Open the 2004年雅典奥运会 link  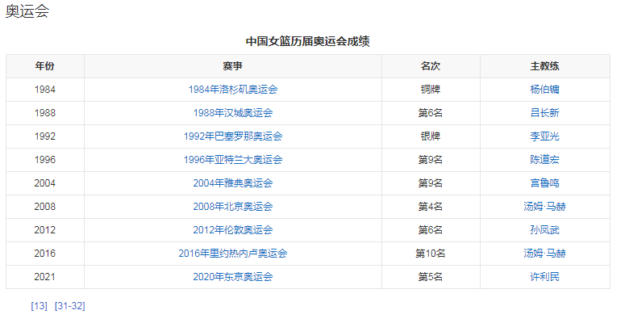[233, 183]
